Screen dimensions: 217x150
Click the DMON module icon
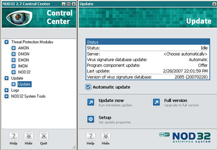pyautogui.click(x=13, y=54)
